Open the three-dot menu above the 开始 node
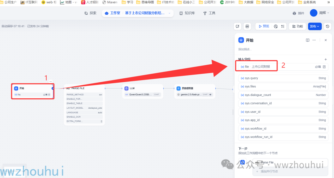The image size is (334, 178). (50, 81)
